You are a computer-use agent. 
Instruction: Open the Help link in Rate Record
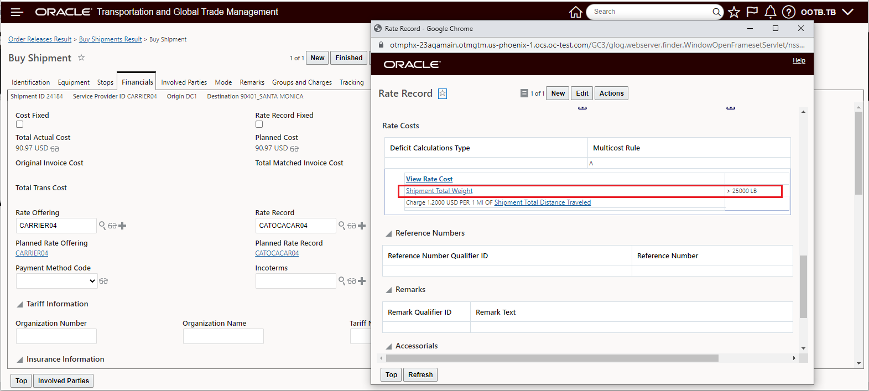pos(799,60)
